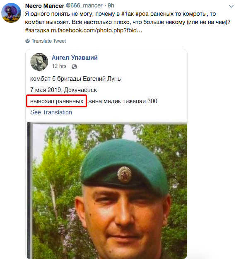The width and height of the screenshot is (236, 259).
Task: Follow the #1ак hashtag
Action: pyautogui.click(x=128, y=14)
